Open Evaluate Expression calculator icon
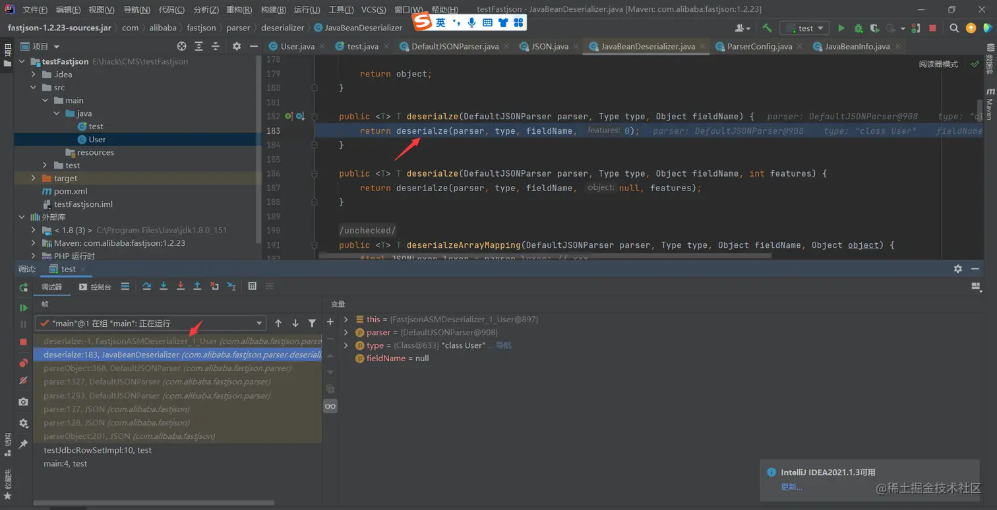This screenshot has width=997, height=510. click(x=253, y=286)
